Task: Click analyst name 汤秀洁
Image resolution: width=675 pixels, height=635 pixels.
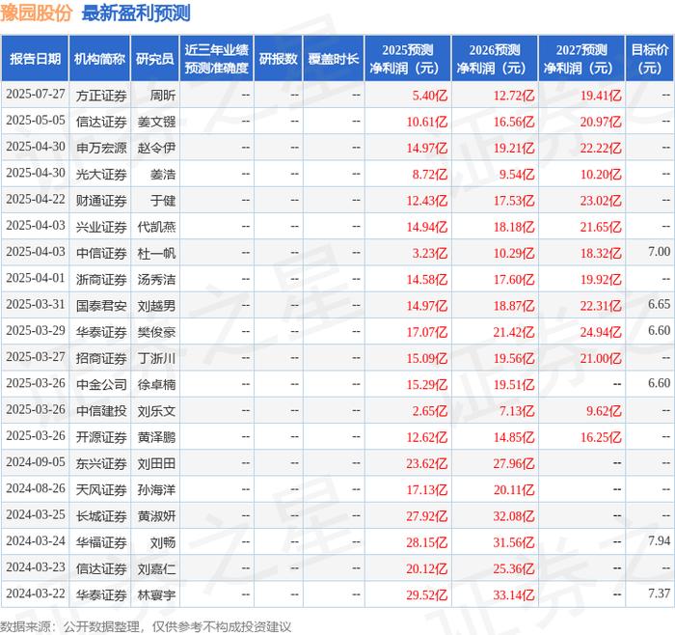Action: pyautogui.click(x=156, y=279)
